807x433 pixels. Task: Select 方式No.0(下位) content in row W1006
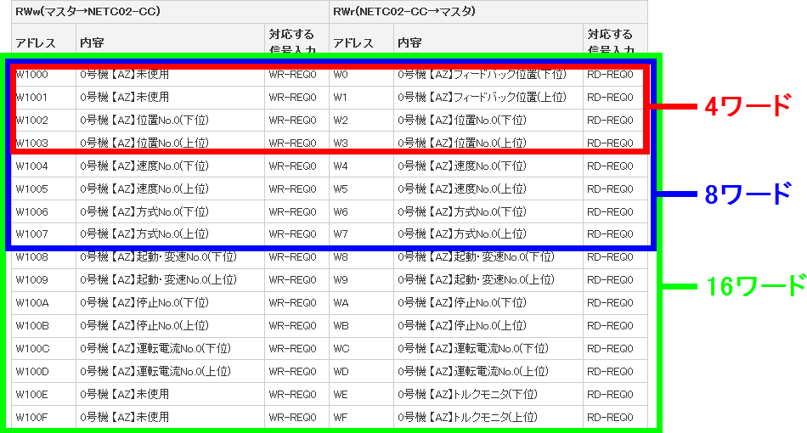pyautogui.click(x=170, y=212)
